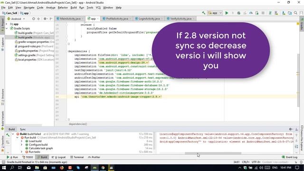
Task: Hide the Project panel with the hide icon
Action: pyautogui.click(x=51, y=19)
